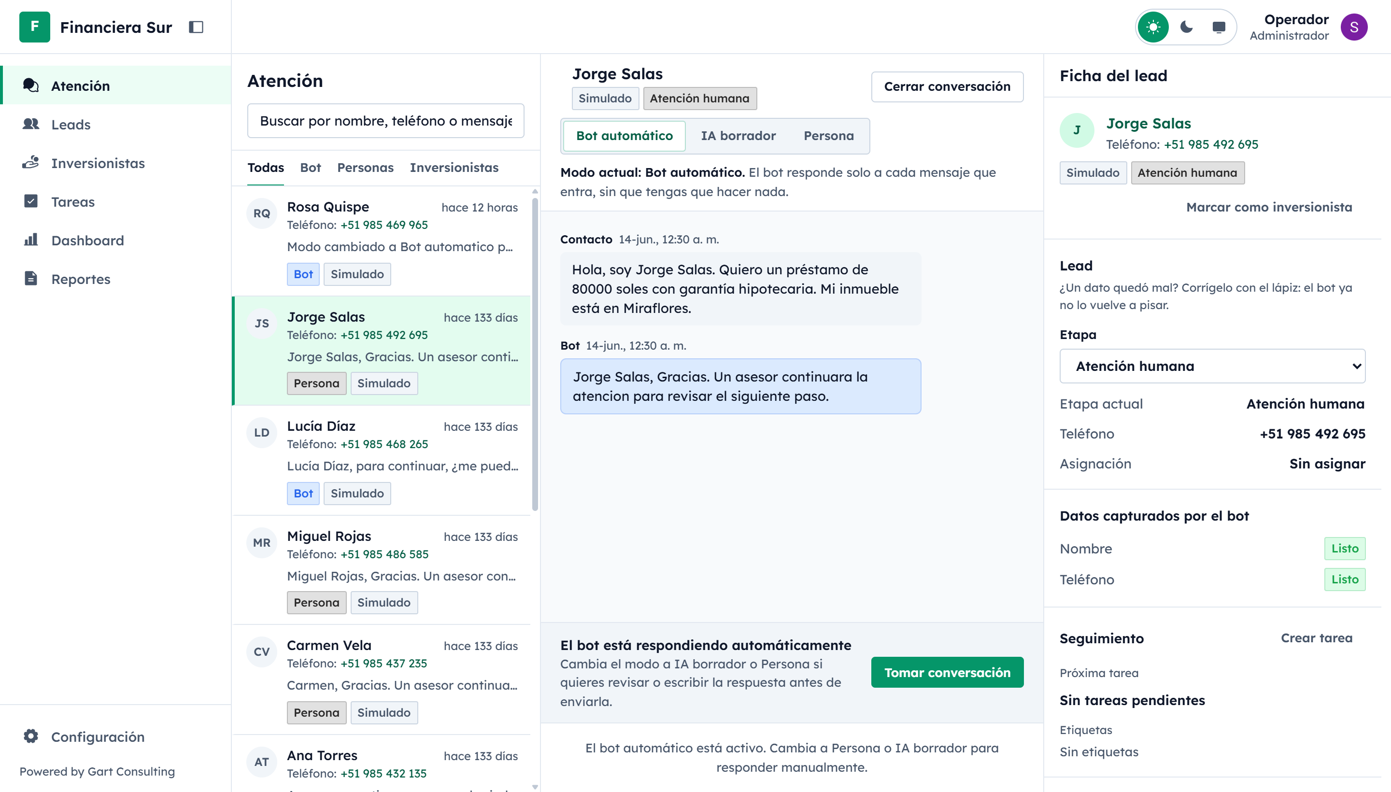Screen dimensions: 1391x792
Task: Open Ana Torres' conversation
Action: [x=381, y=764]
